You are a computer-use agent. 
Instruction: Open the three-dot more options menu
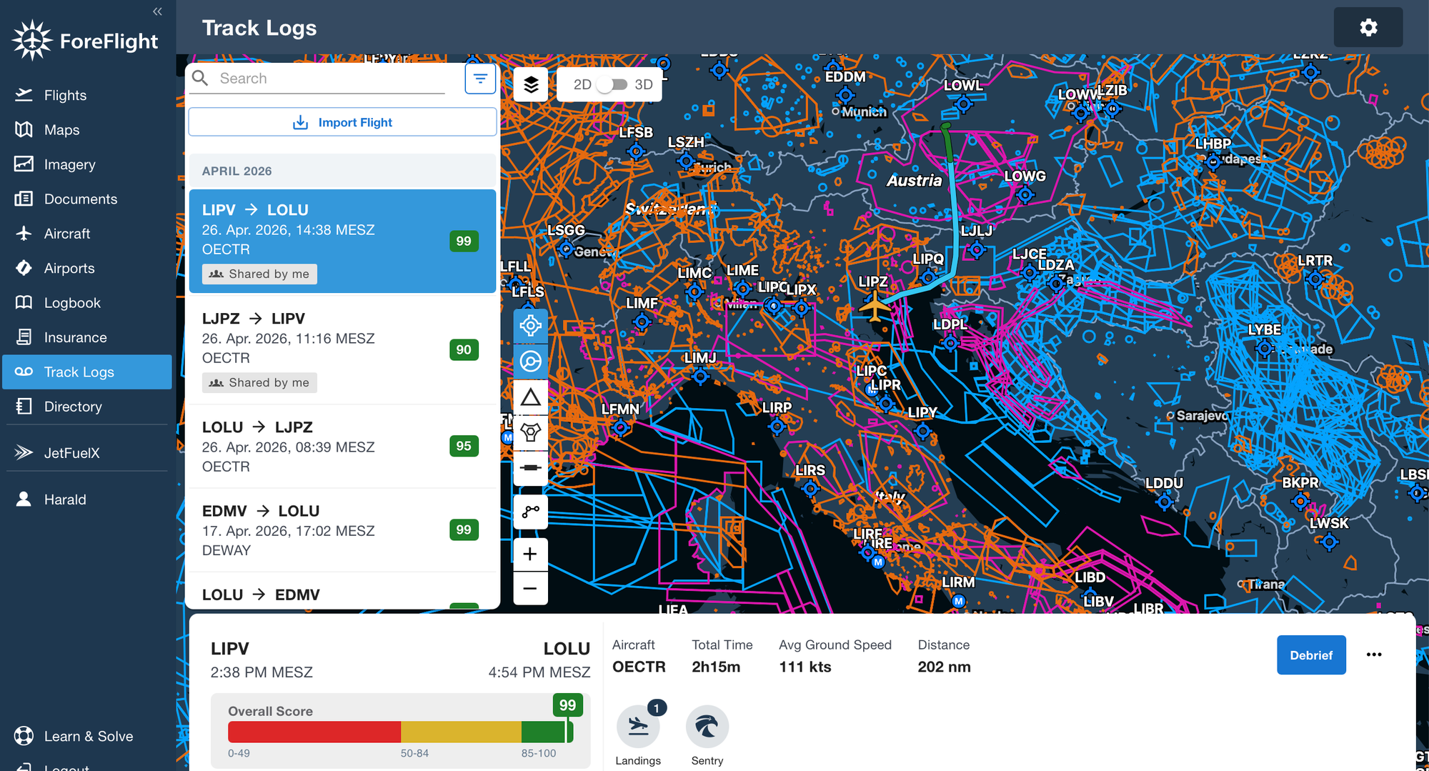[x=1373, y=655]
